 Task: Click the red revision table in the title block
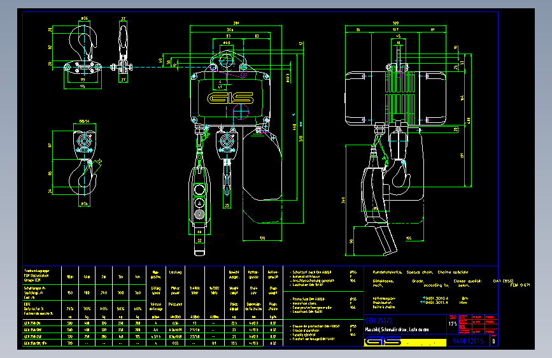(478, 324)
